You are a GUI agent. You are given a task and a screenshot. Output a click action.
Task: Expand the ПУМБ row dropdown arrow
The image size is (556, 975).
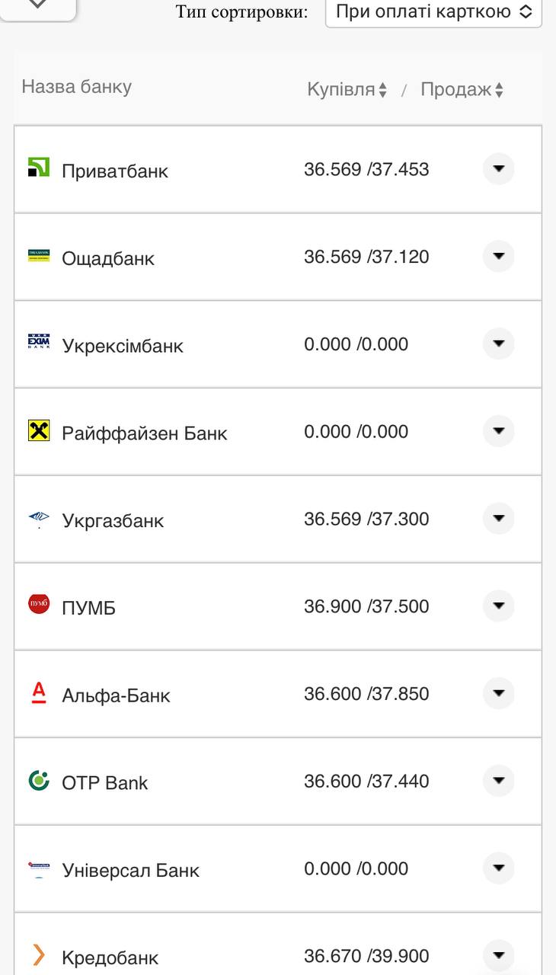point(499,606)
